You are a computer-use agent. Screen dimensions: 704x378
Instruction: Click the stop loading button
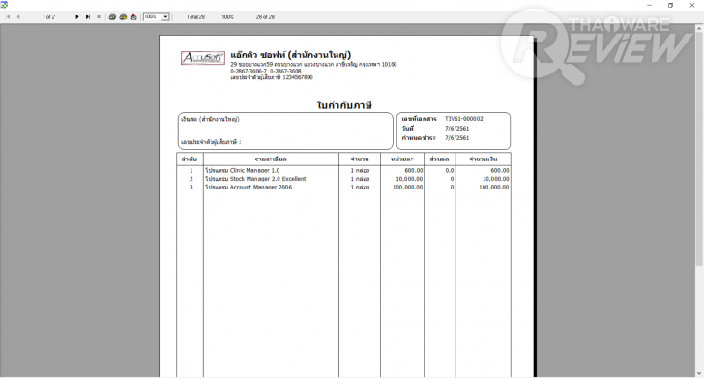(x=99, y=17)
